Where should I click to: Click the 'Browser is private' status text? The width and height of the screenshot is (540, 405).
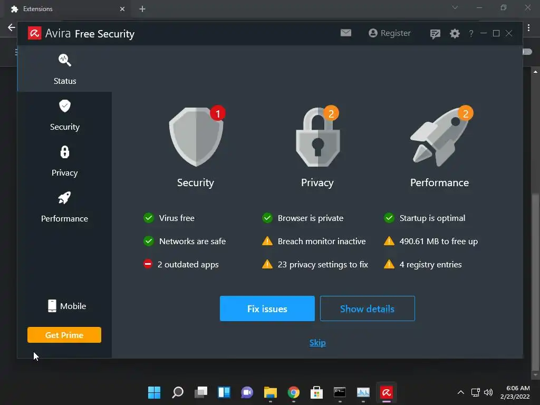pyautogui.click(x=311, y=218)
